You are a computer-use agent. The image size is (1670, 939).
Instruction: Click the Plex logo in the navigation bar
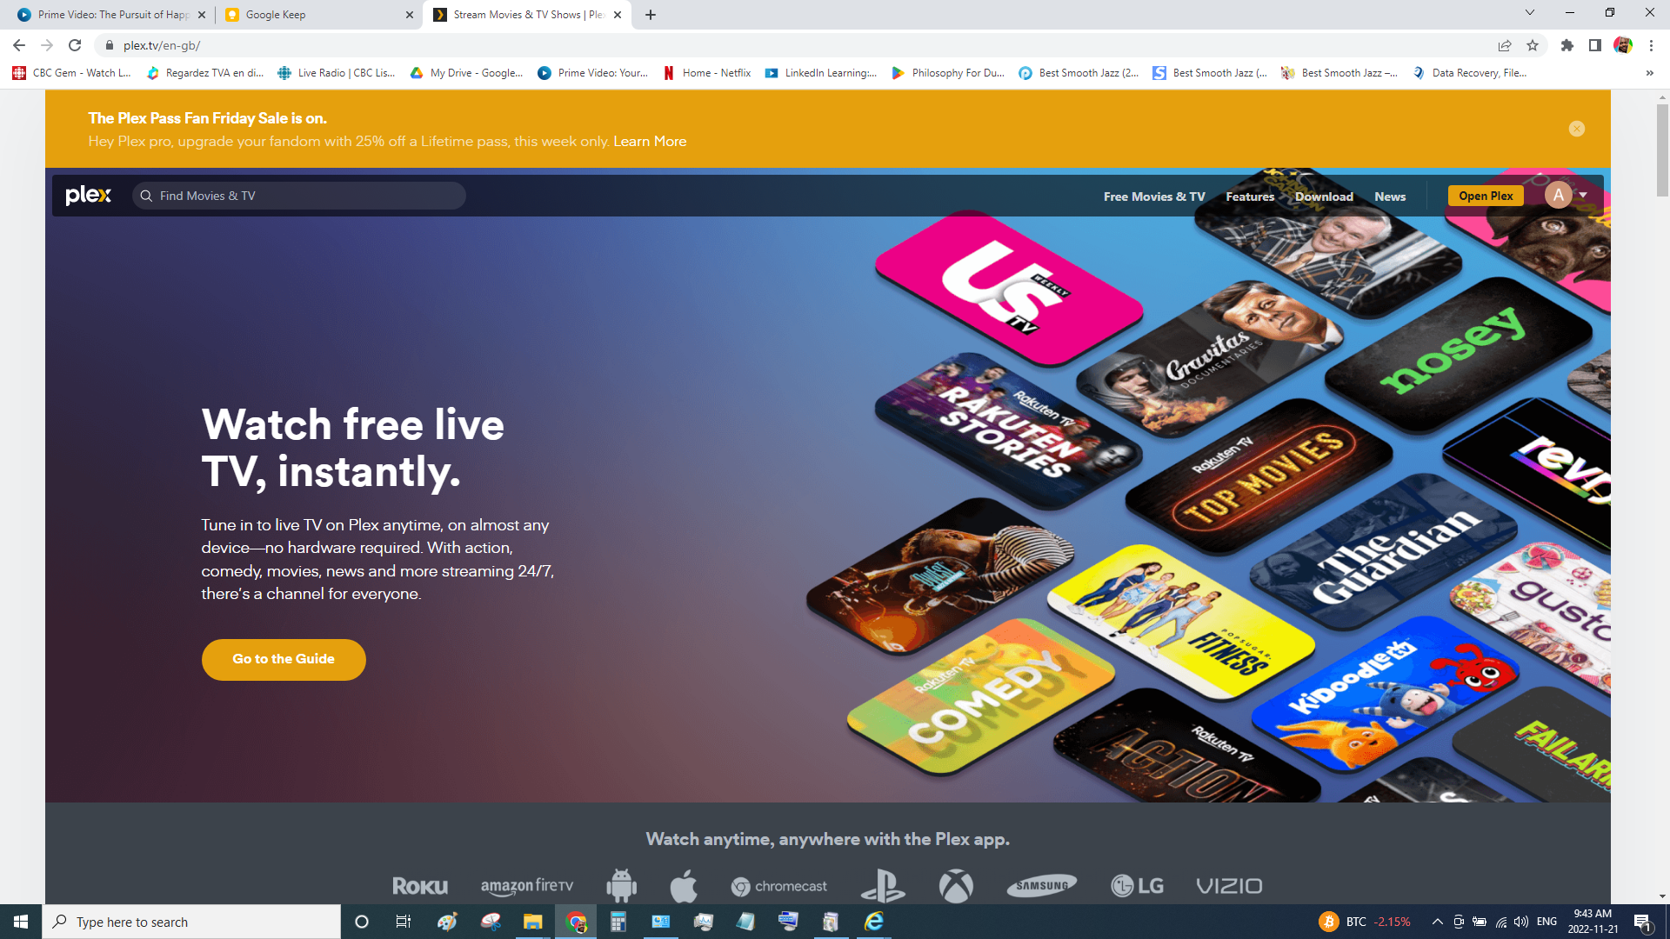(88, 196)
